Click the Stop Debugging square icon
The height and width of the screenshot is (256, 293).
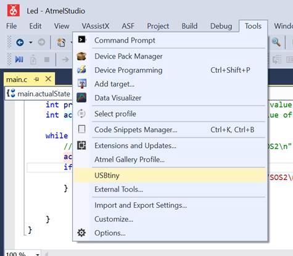coord(47,60)
